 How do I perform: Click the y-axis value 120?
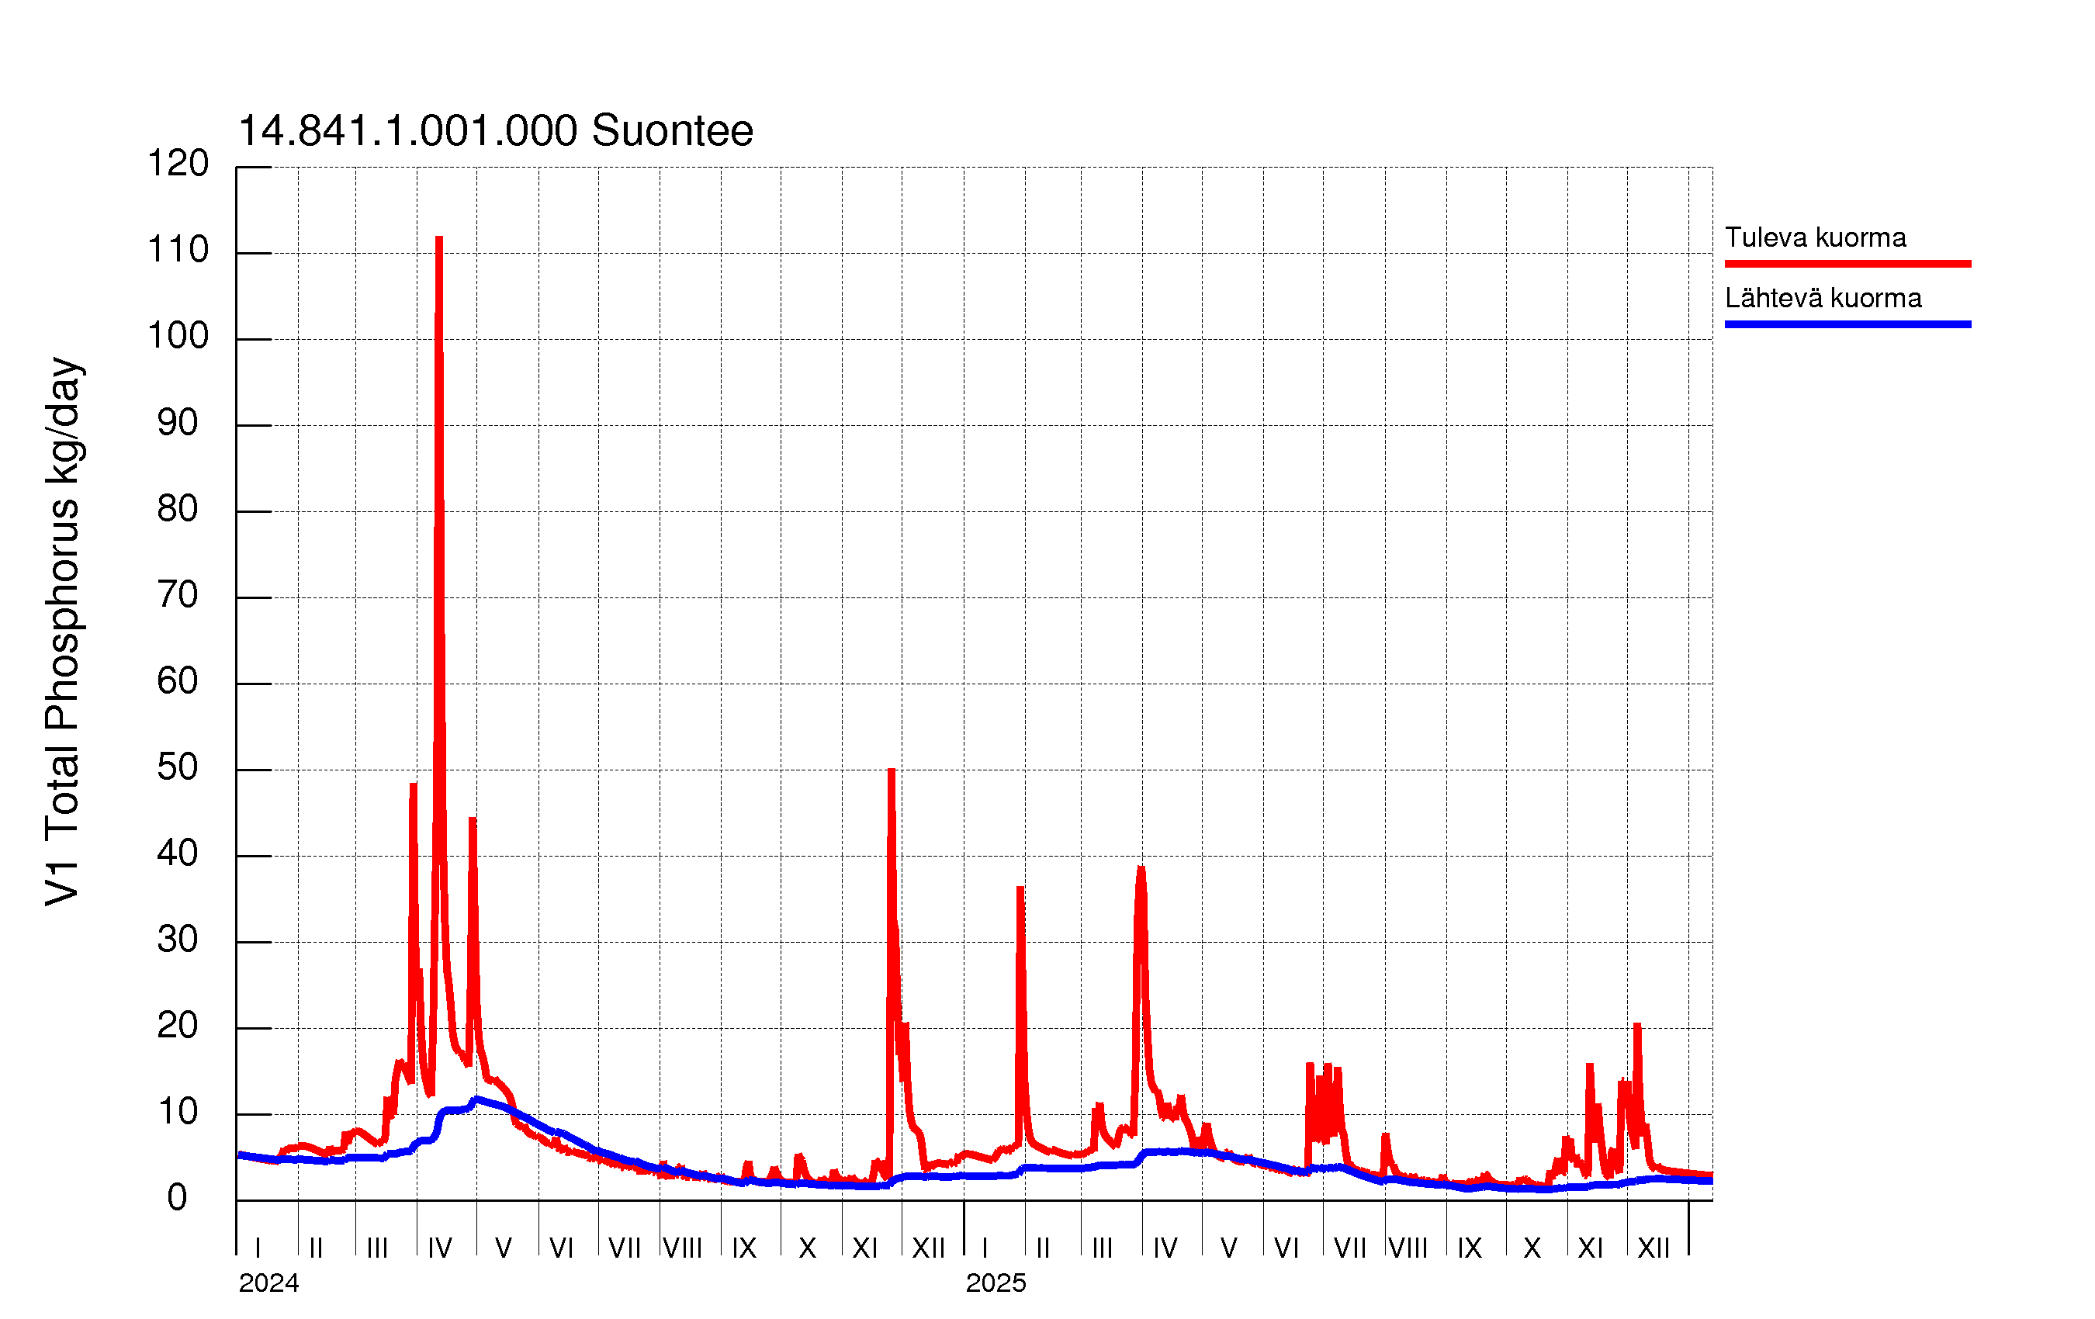tap(178, 164)
